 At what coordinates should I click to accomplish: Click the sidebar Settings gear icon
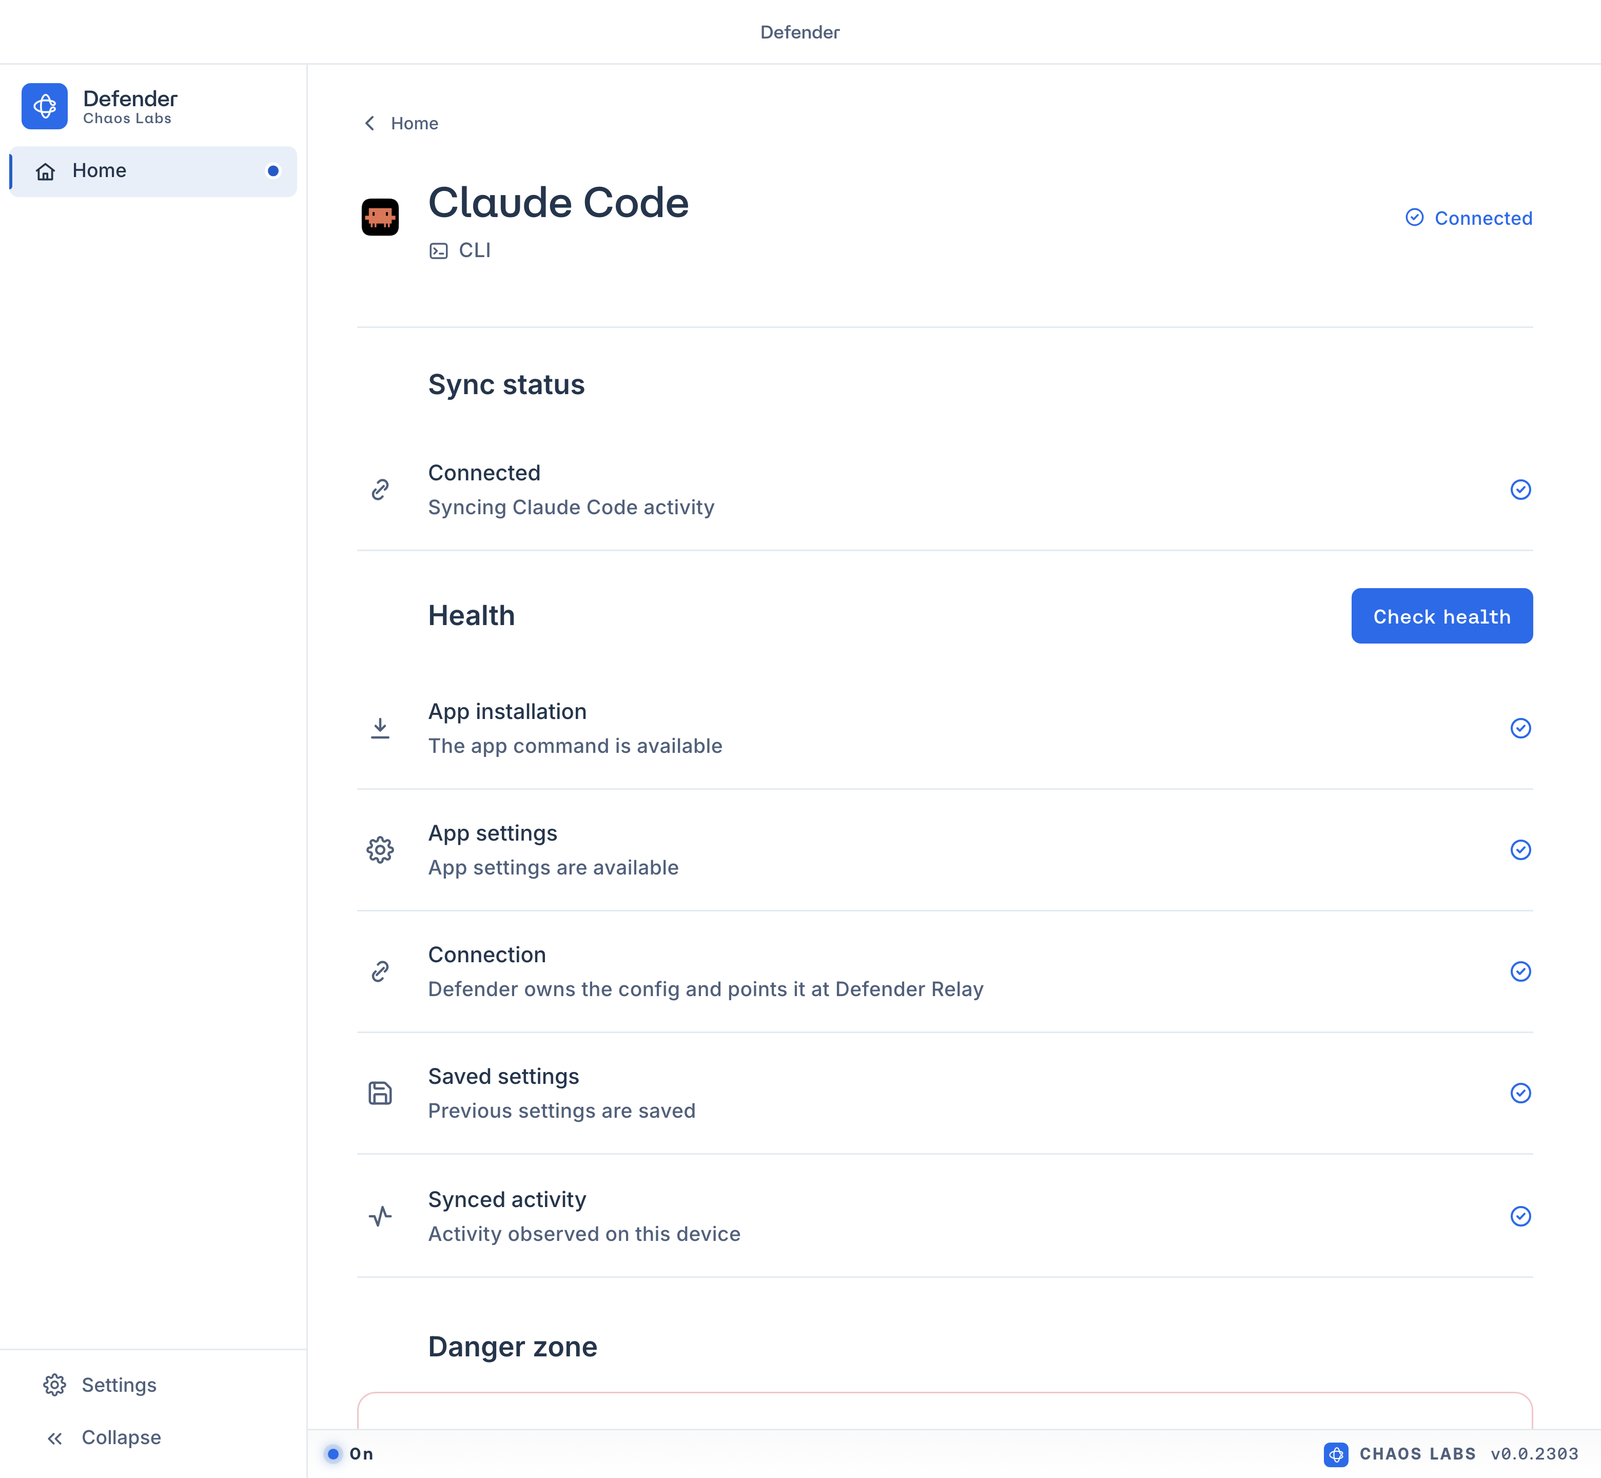pyautogui.click(x=54, y=1385)
